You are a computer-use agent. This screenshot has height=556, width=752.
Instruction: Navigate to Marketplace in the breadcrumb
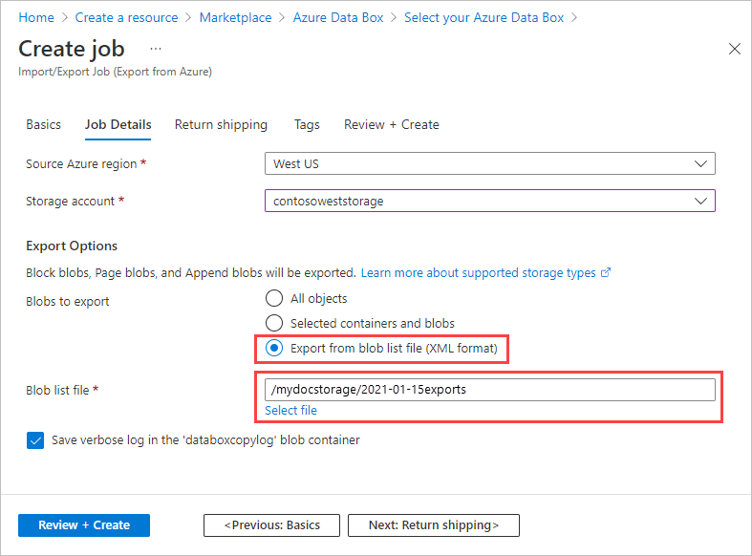tap(236, 18)
